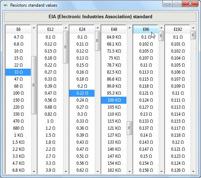The width and height of the screenshot is (201, 178).
Task: Pick 0.47 Ω in the E12 list
Action: pos(50,93)
